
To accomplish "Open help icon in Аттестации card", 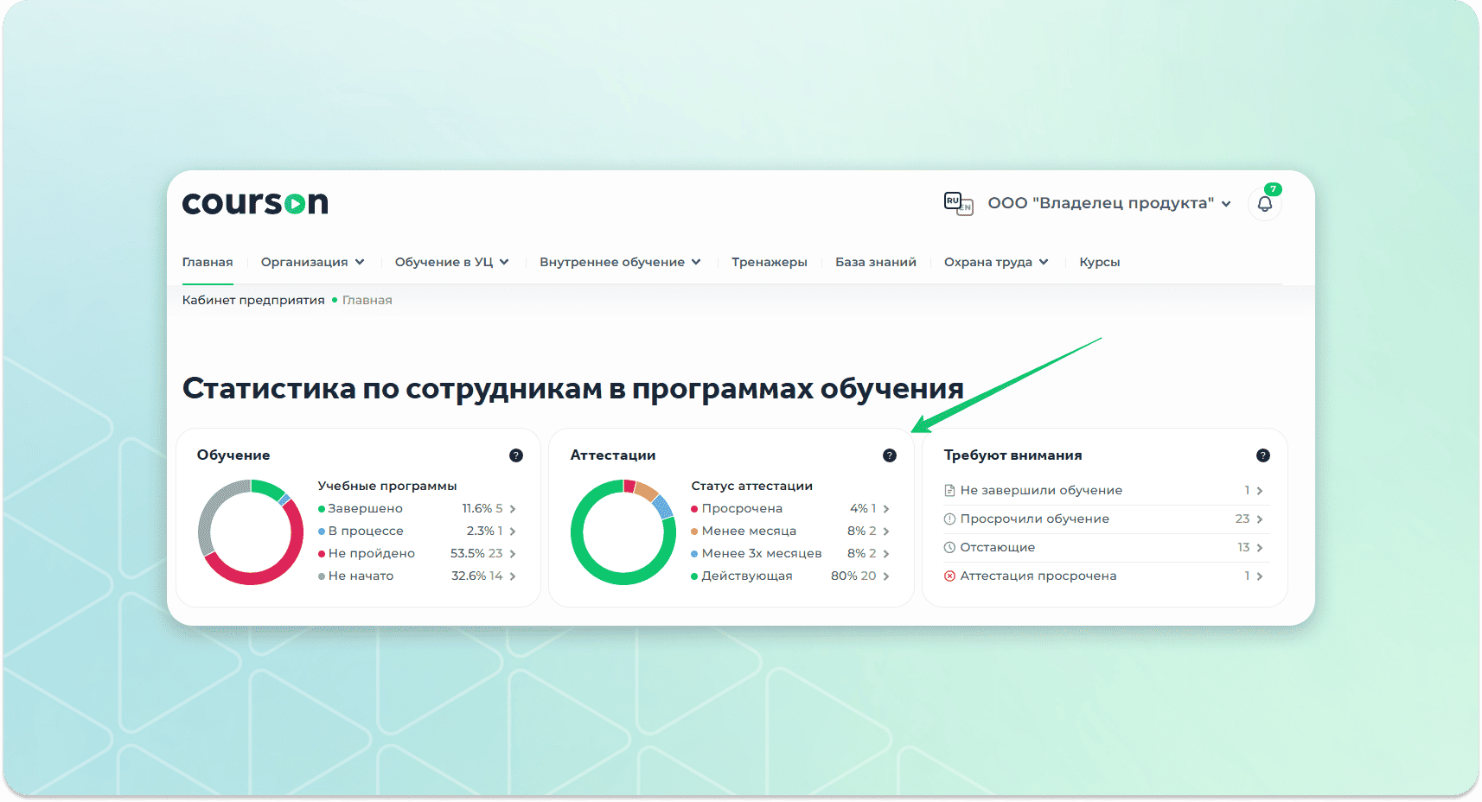I will pos(890,455).
